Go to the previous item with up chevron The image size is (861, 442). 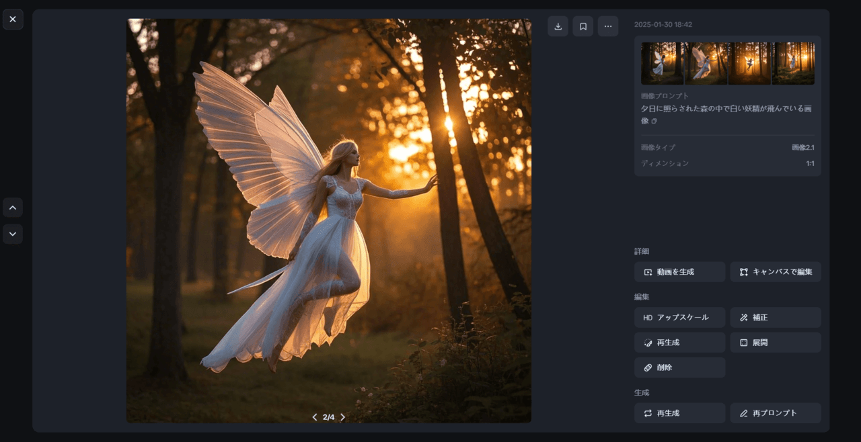tap(13, 208)
